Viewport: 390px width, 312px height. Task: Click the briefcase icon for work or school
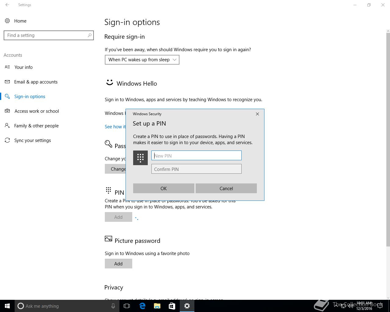7,111
